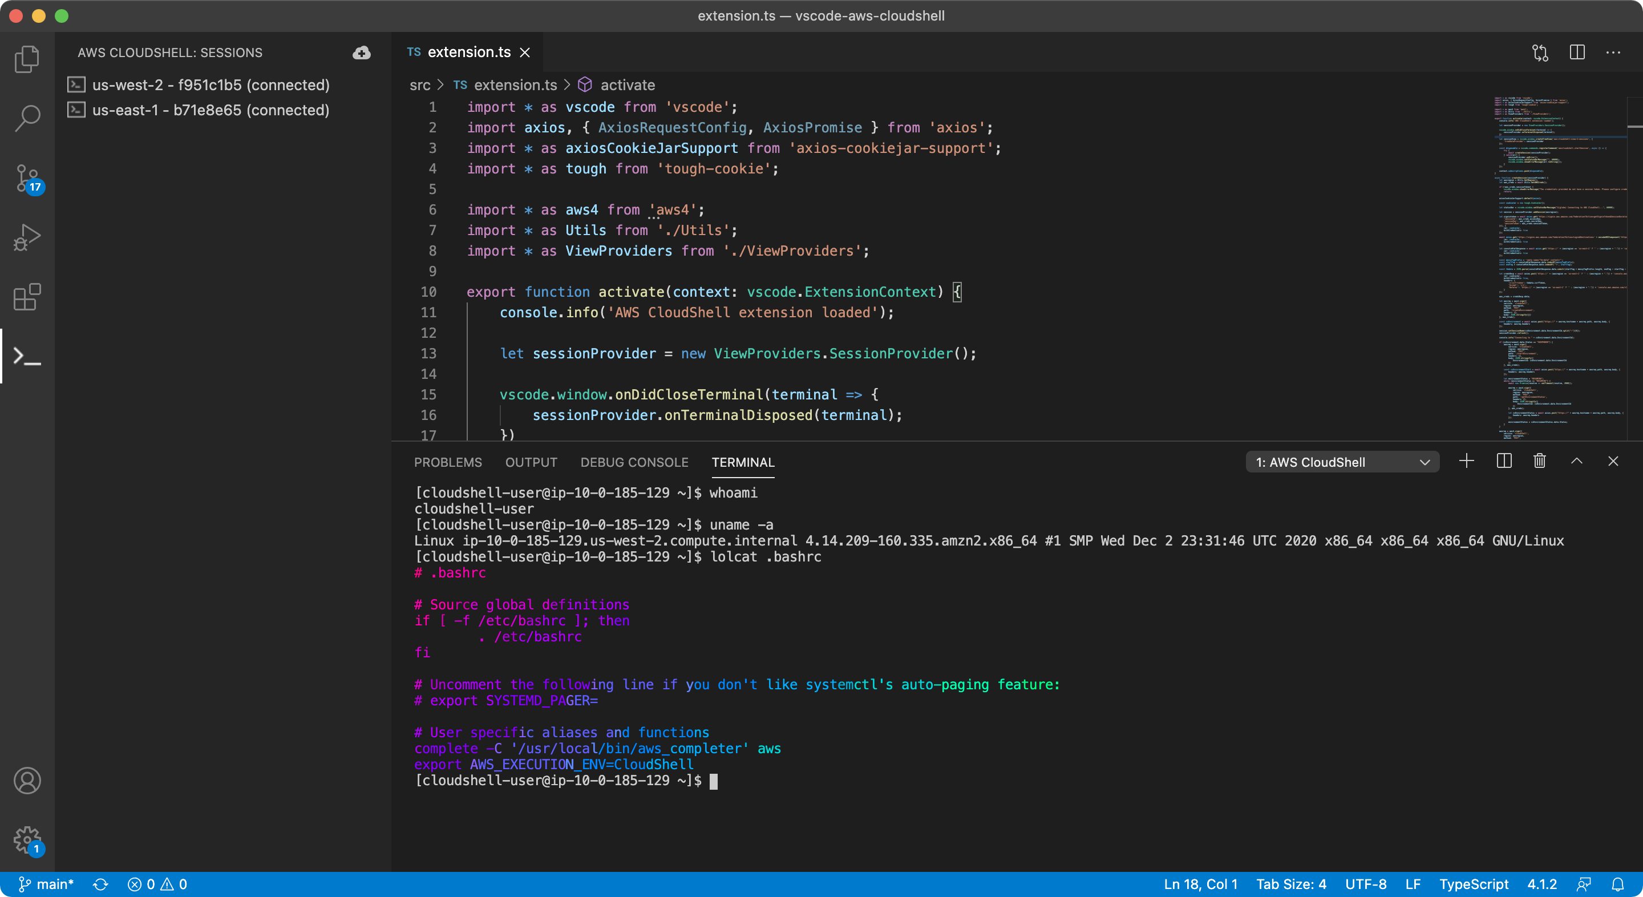Open the Search view icon

pyautogui.click(x=27, y=118)
